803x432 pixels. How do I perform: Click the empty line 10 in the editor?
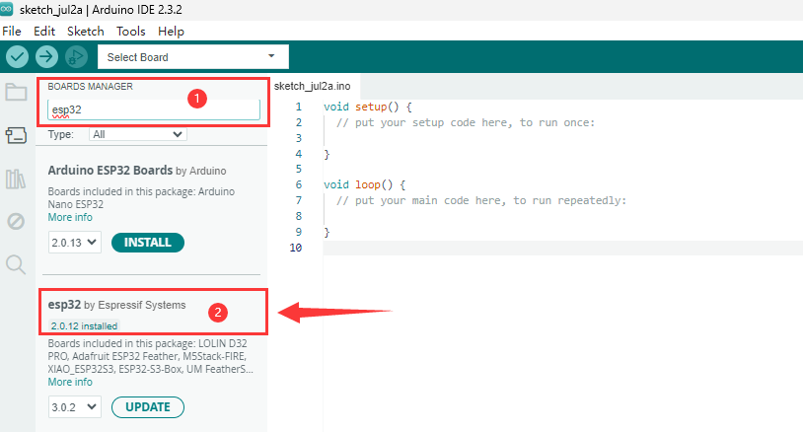(563, 249)
